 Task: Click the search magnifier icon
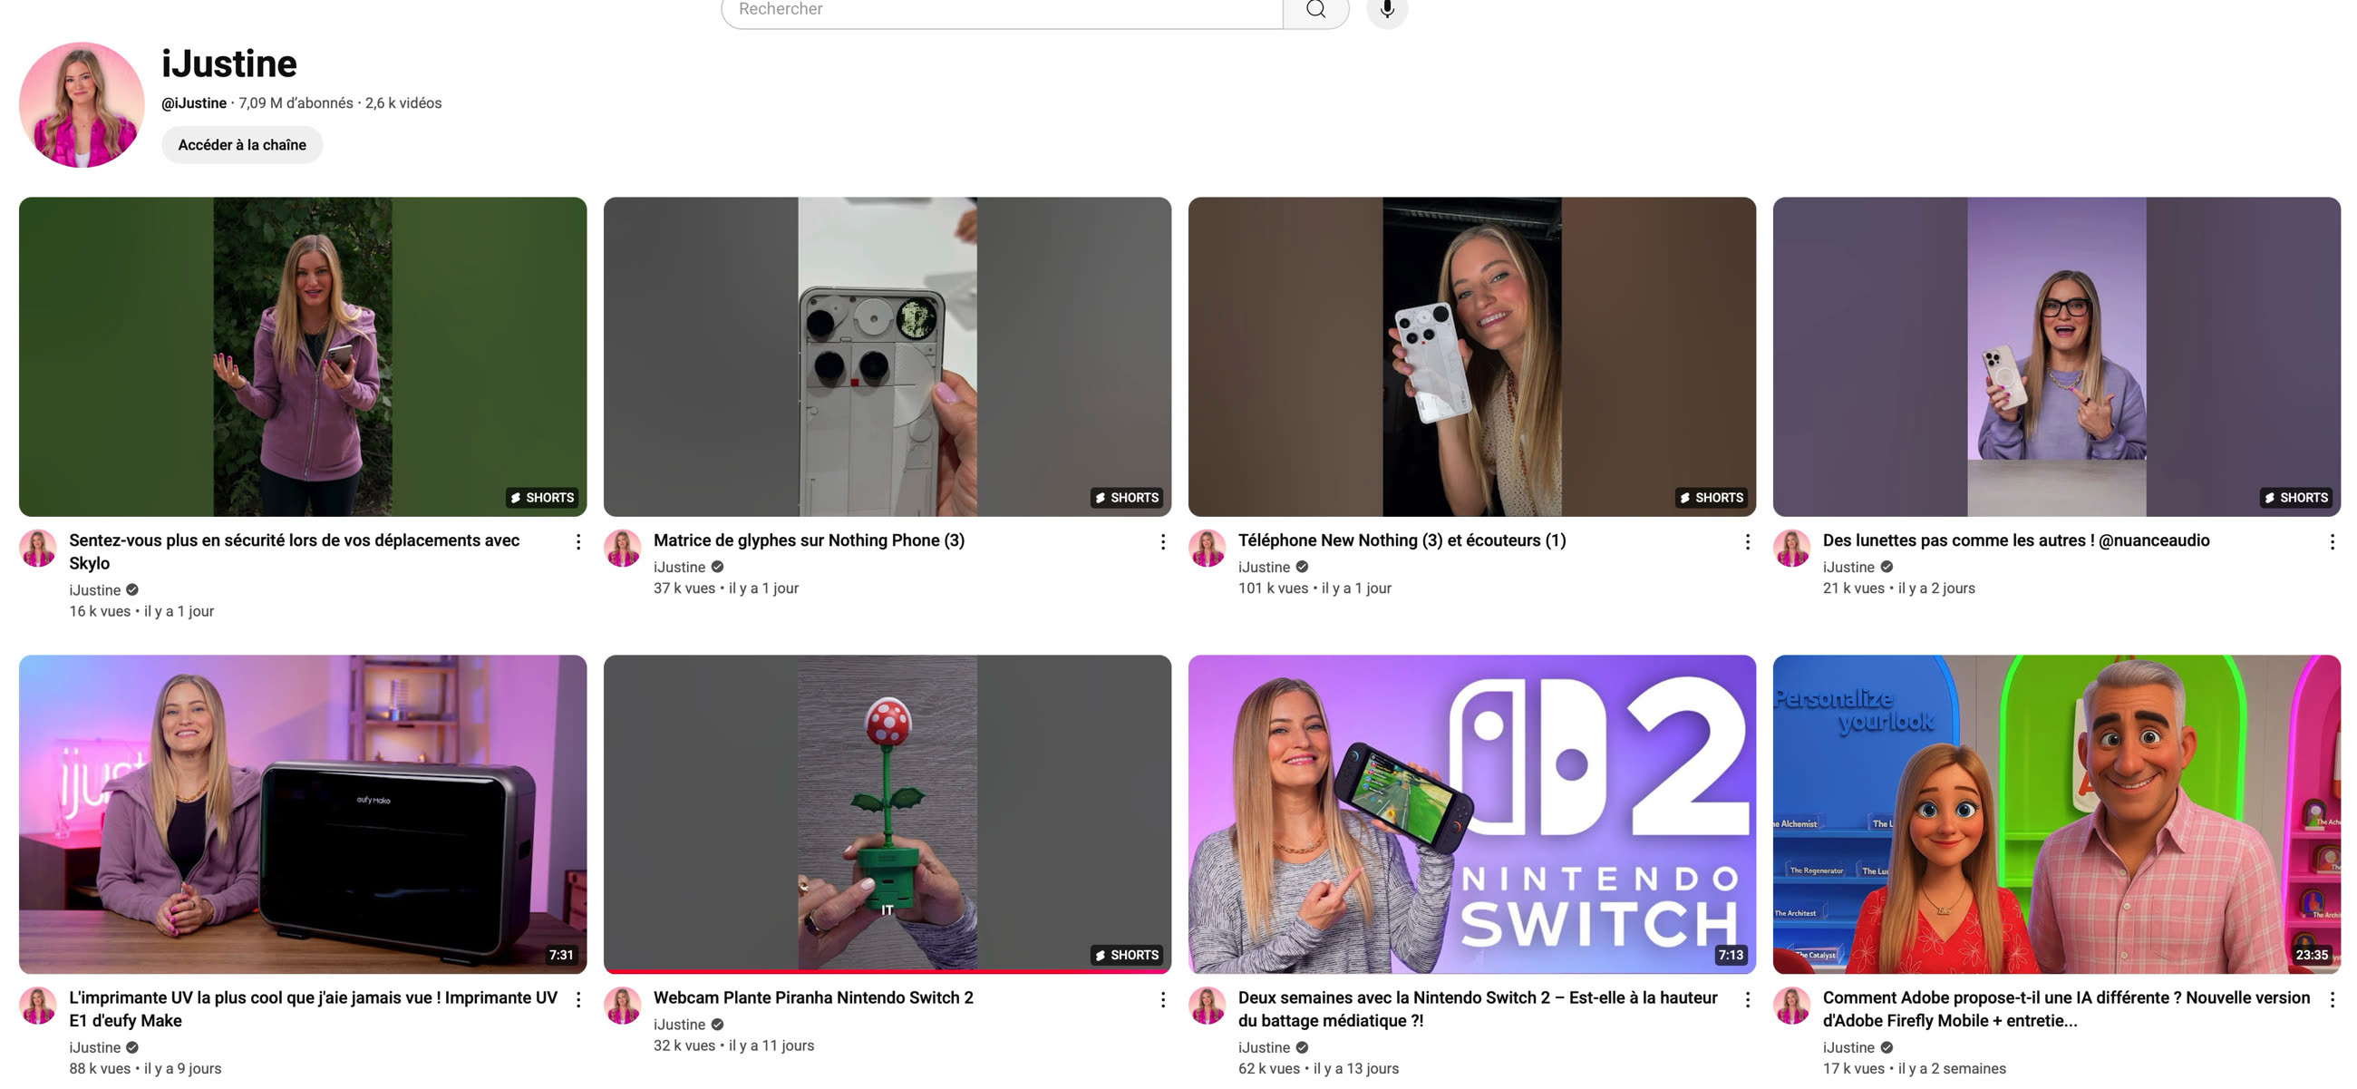1314,9
